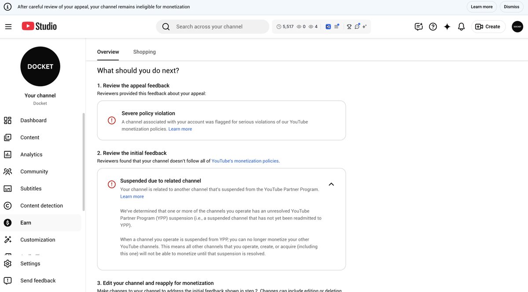
Task: Open the notifications bell
Action: tap(461, 26)
